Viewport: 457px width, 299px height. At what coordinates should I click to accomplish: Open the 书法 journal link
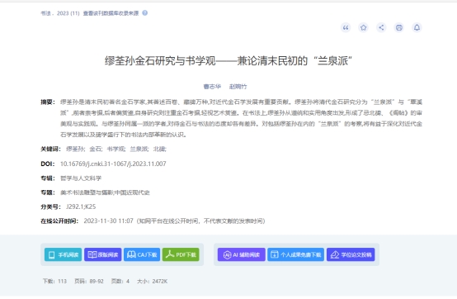tap(45, 13)
